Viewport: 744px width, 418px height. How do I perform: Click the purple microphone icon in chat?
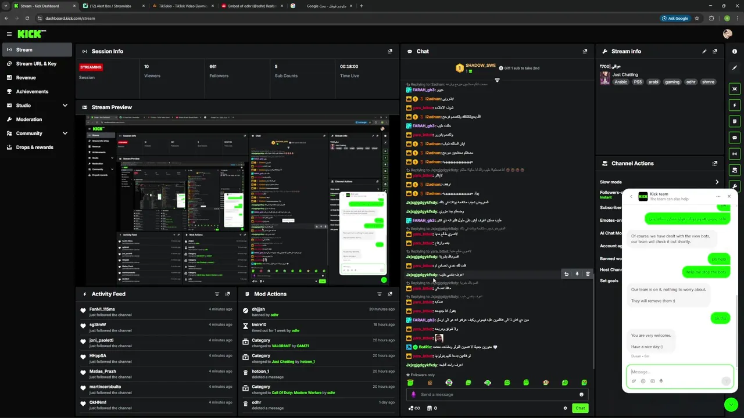(413, 394)
